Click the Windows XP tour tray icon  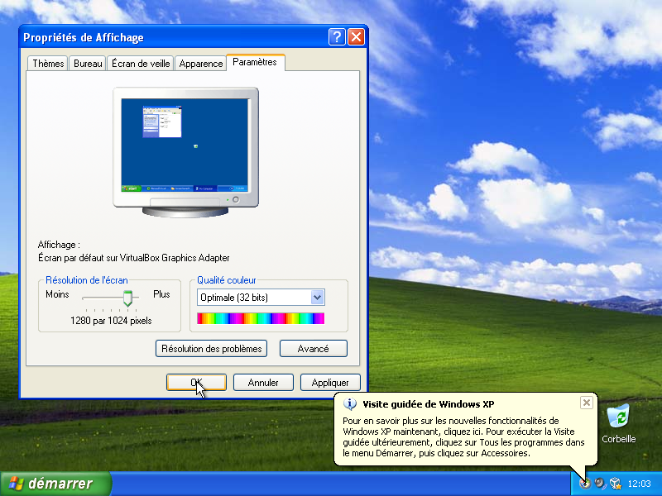(586, 484)
